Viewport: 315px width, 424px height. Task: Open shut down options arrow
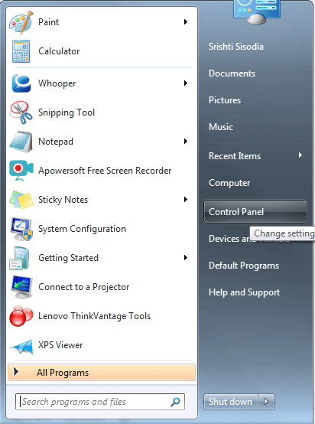point(266,402)
